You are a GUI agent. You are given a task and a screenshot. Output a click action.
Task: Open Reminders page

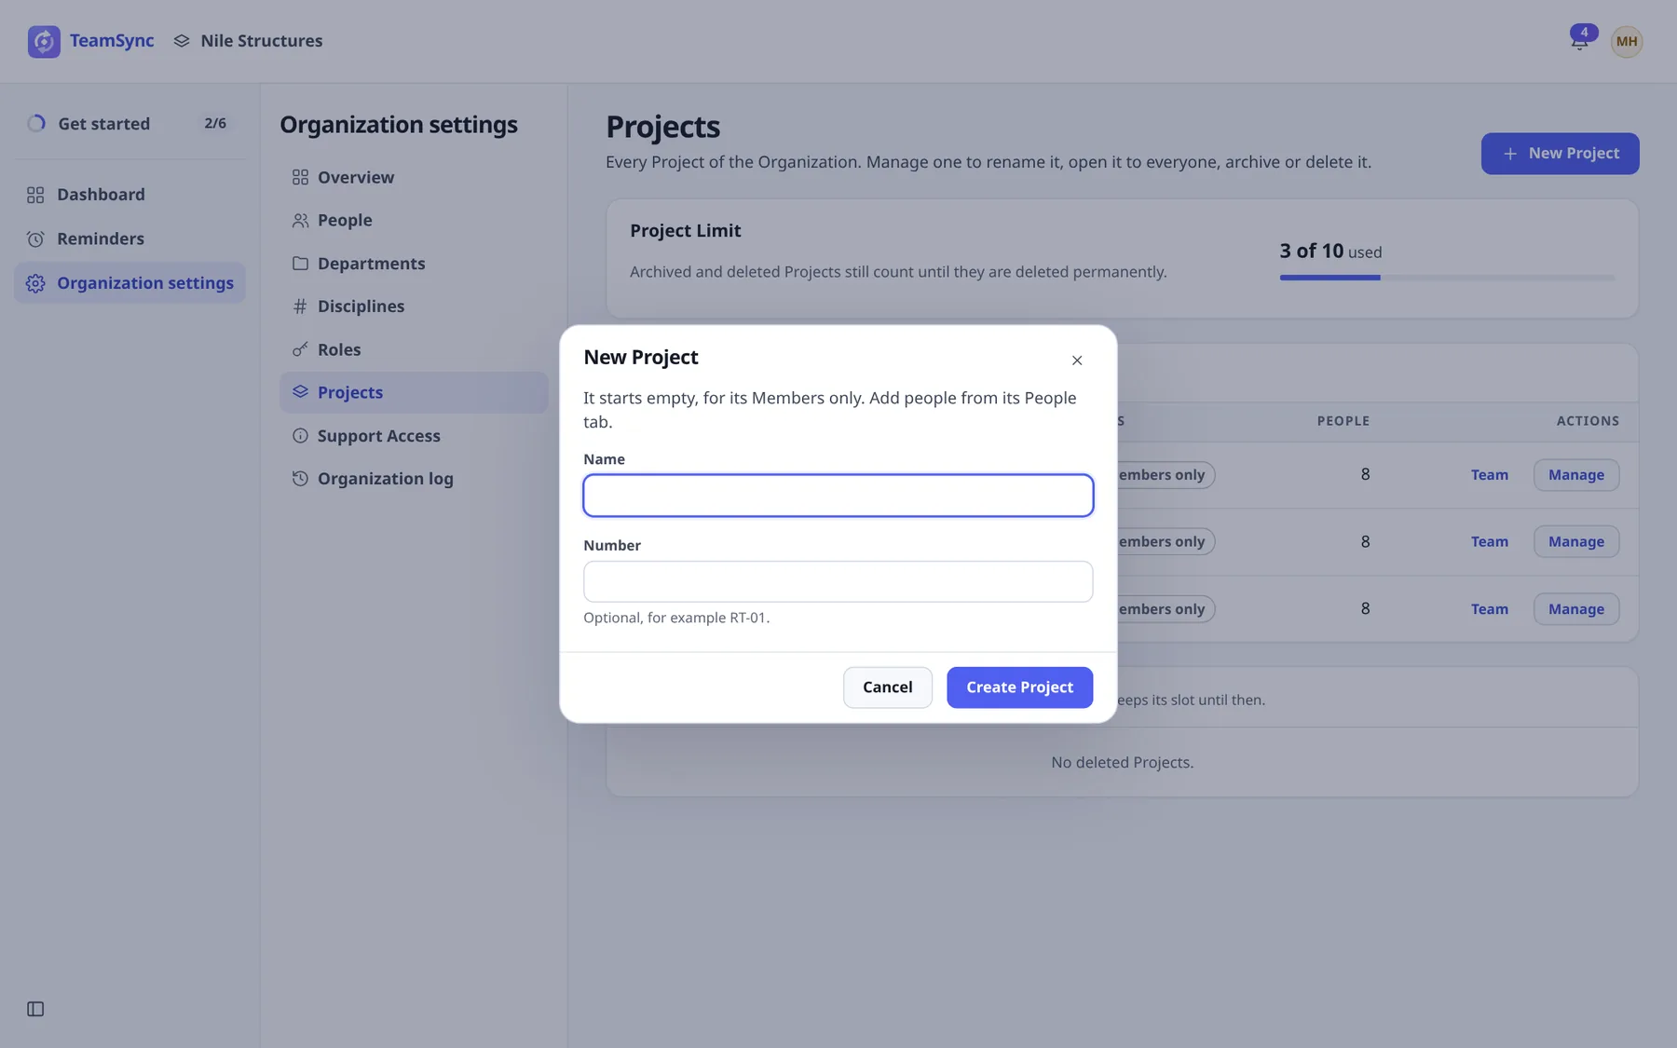pos(130,238)
